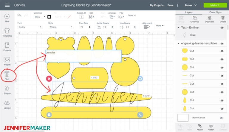Screen dimensions: 229x132
Task: Open the Maker machine dropdown
Action: pyautogui.click(x=191, y=5)
